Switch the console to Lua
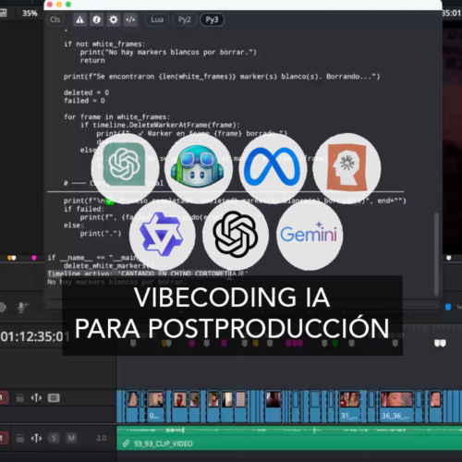 [x=157, y=19]
